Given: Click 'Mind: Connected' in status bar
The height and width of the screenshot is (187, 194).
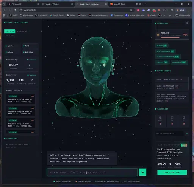Looking at the screenshot, I should 63,181.
